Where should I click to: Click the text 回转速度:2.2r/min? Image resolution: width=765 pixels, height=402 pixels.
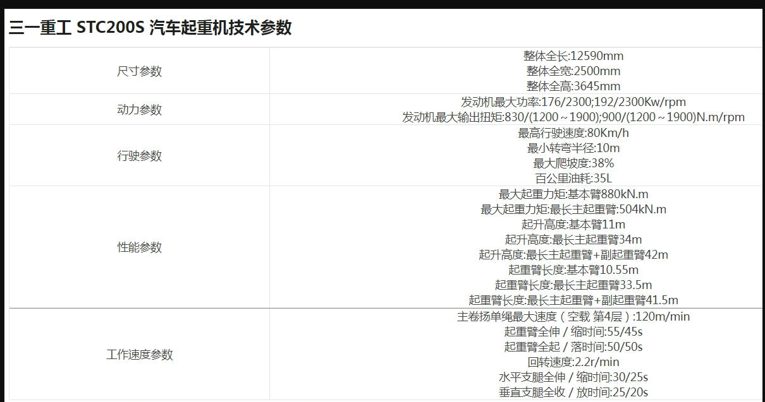coord(573,362)
